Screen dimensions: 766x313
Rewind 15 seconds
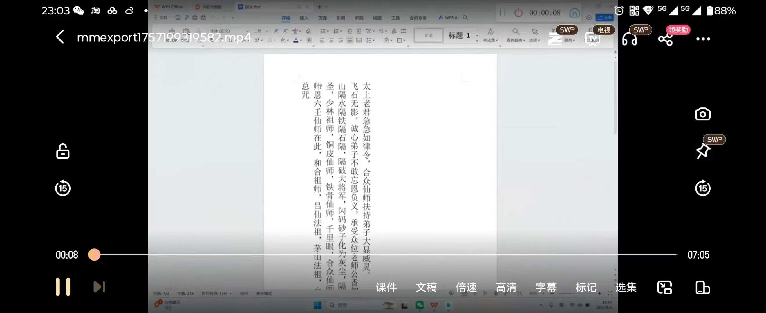63,188
